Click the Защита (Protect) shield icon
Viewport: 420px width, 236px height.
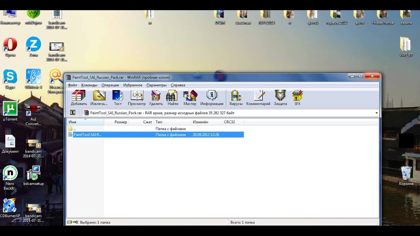pyautogui.click(x=280, y=98)
